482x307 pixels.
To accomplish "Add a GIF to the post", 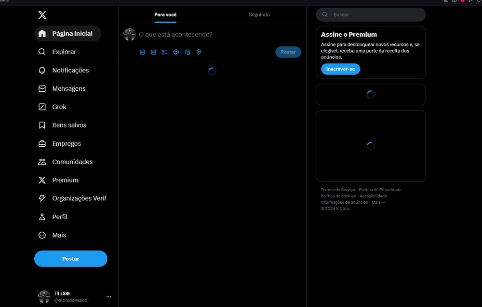I will (153, 52).
